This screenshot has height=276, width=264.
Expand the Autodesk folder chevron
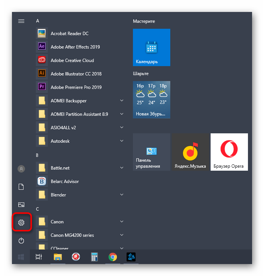(x=122, y=141)
